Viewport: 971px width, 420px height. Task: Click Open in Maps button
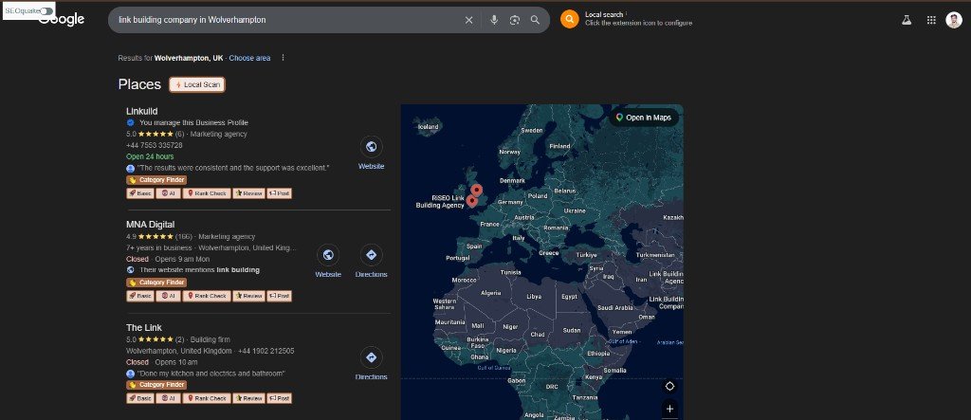tap(644, 118)
